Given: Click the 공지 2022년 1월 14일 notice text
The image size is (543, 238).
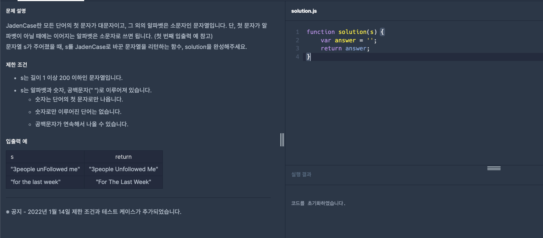Looking at the screenshot, I should tap(94, 212).
